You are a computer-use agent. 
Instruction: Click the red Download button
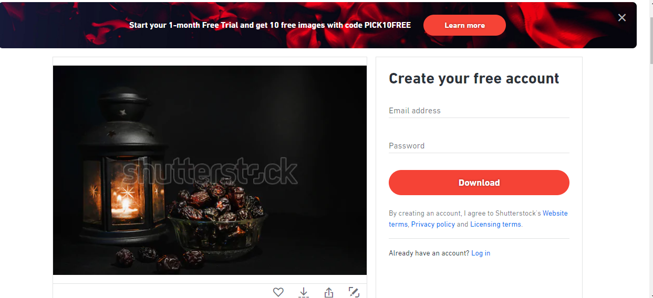pos(479,183)
